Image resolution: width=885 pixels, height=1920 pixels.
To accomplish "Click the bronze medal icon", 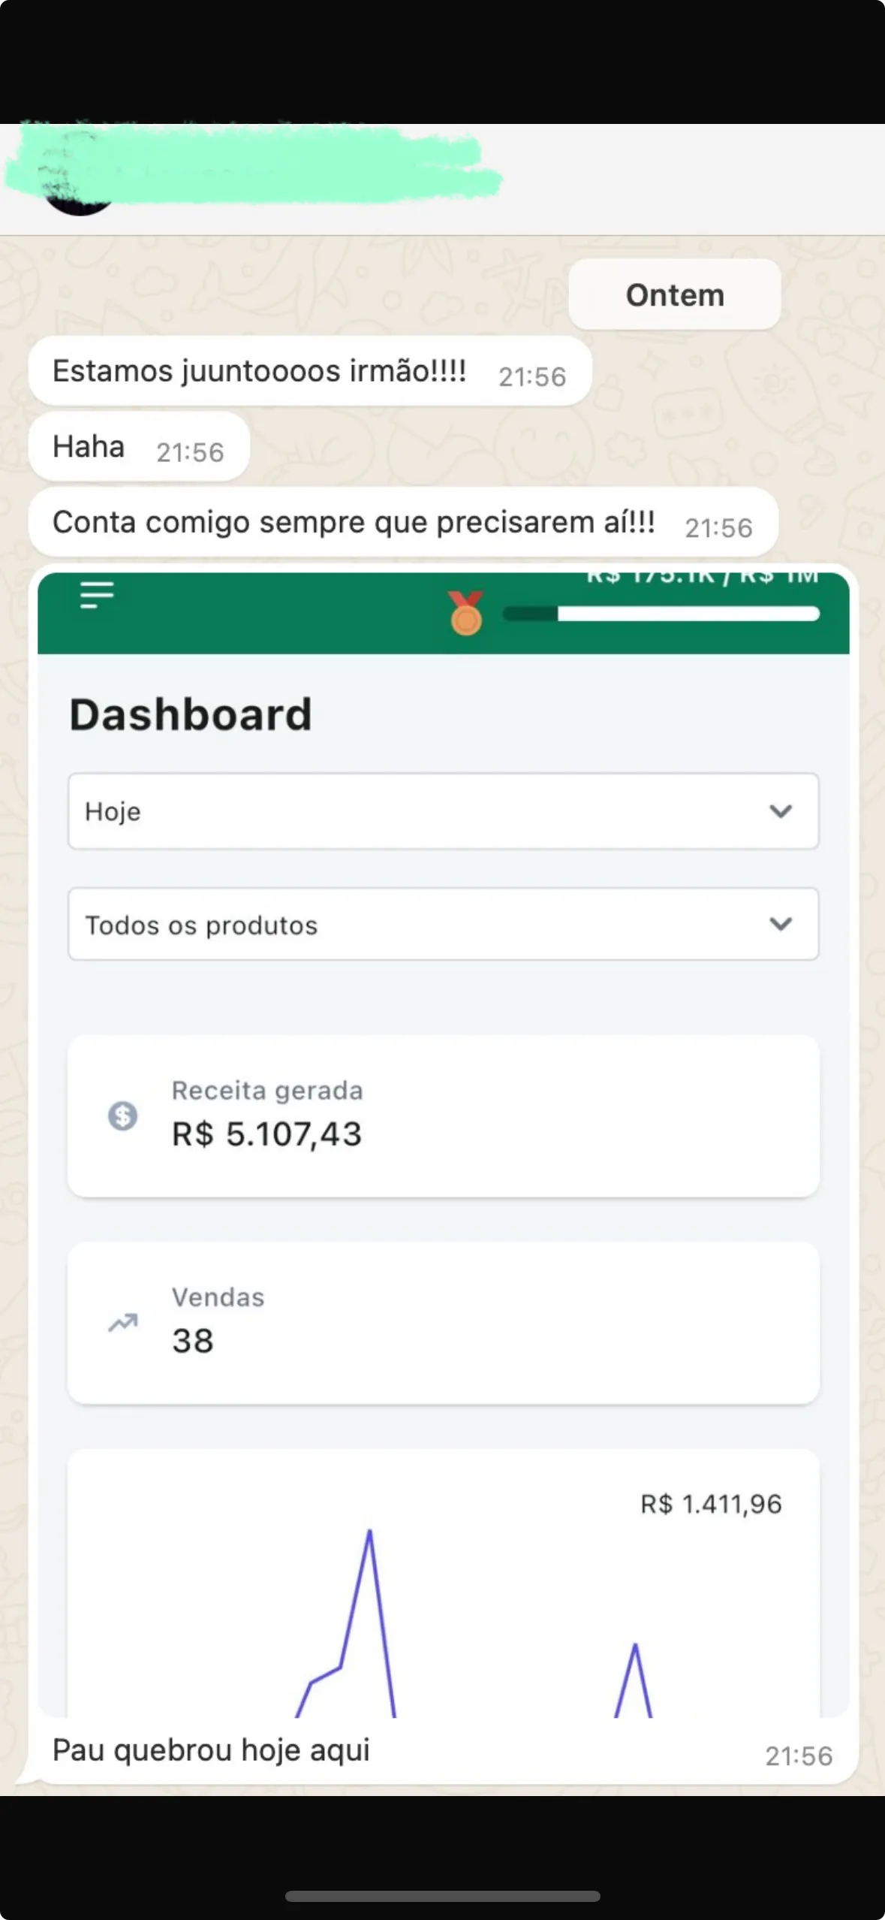I will [466, 614].
